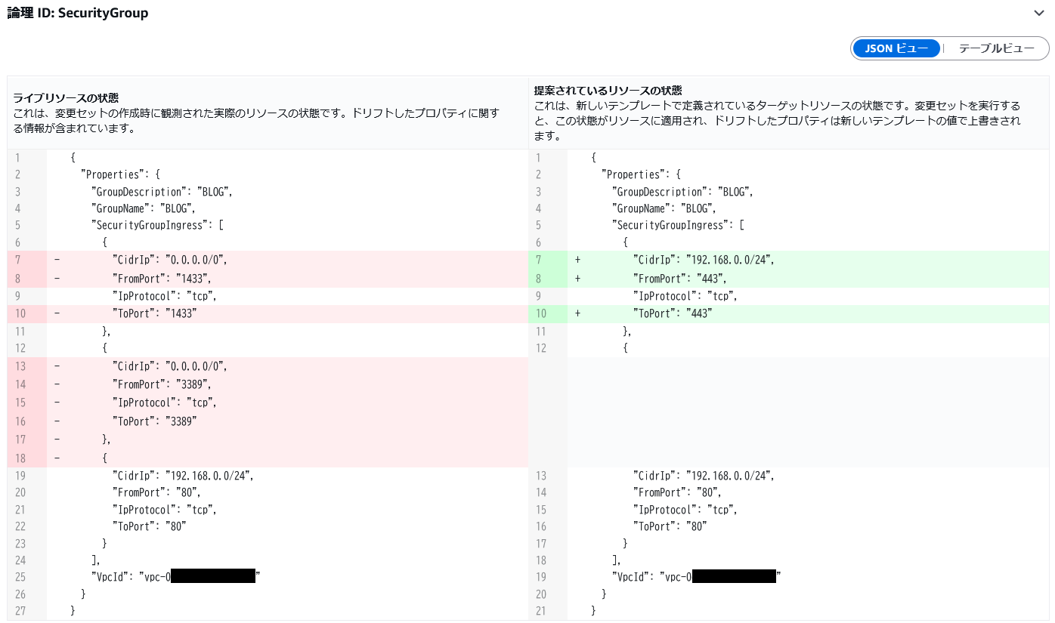Click line number 27 in the live pane
1055x623 pixels.
tap(20, 611)
